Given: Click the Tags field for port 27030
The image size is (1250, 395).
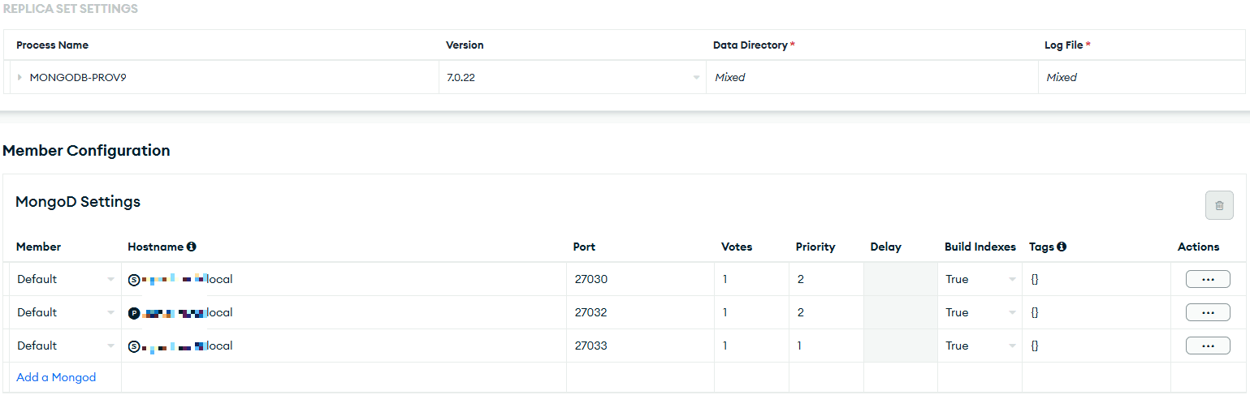Looking at the screenshot, I should 1095,279.
